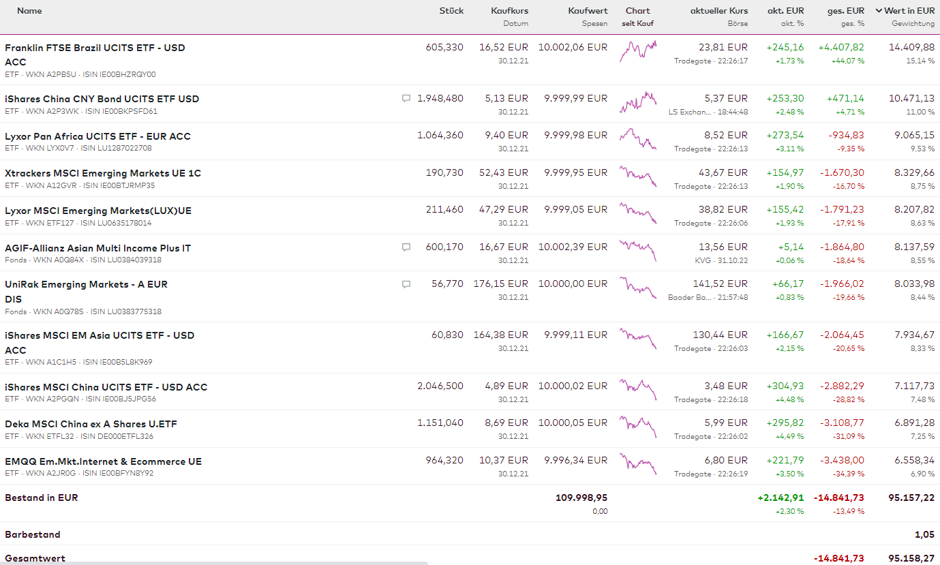Toggle the sort arrow beside Wert in EUR
The width and height of the screenshot is (940, 565).
(x=879, y=11)
